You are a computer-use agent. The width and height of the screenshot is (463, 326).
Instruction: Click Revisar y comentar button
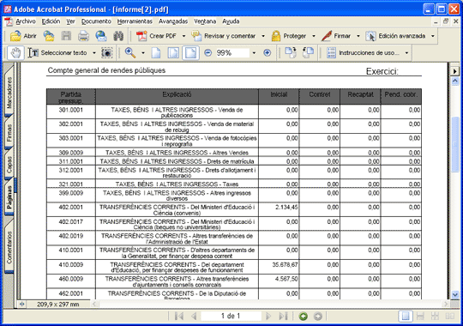pos(224,36)
